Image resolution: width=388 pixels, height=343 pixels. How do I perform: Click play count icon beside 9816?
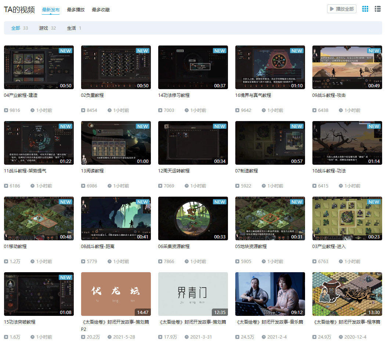tap(6, 110)
